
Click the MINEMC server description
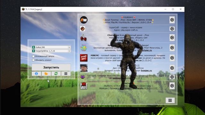tap(128, 58)
